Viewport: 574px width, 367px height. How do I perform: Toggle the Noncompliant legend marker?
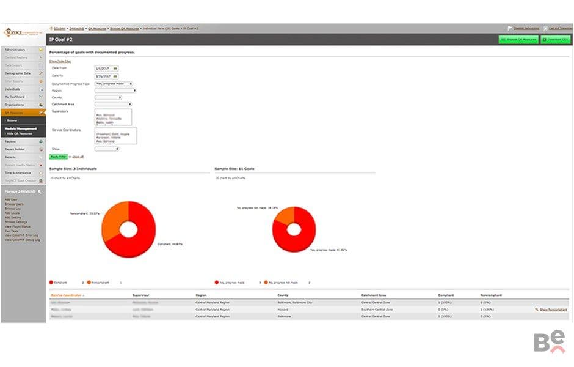click(x=89, y=283)
